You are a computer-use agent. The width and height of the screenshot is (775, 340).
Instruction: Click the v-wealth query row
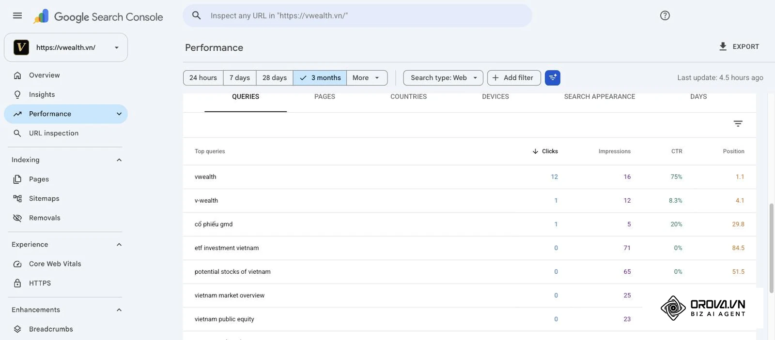[469, 201]
